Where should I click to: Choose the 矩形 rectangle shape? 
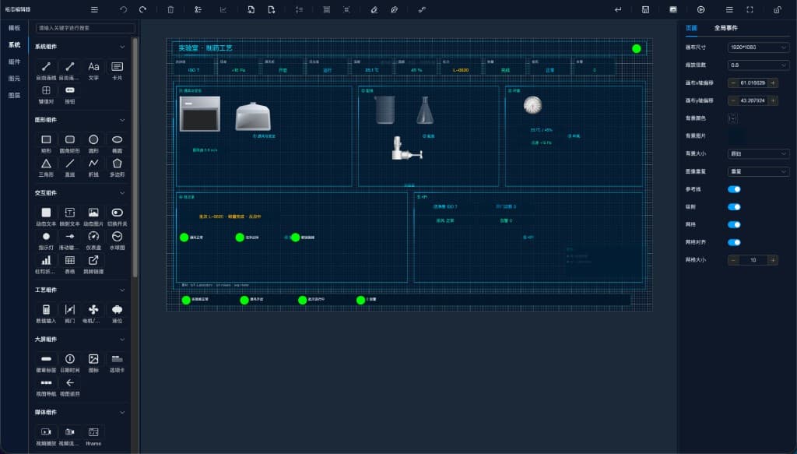[46, 143]
